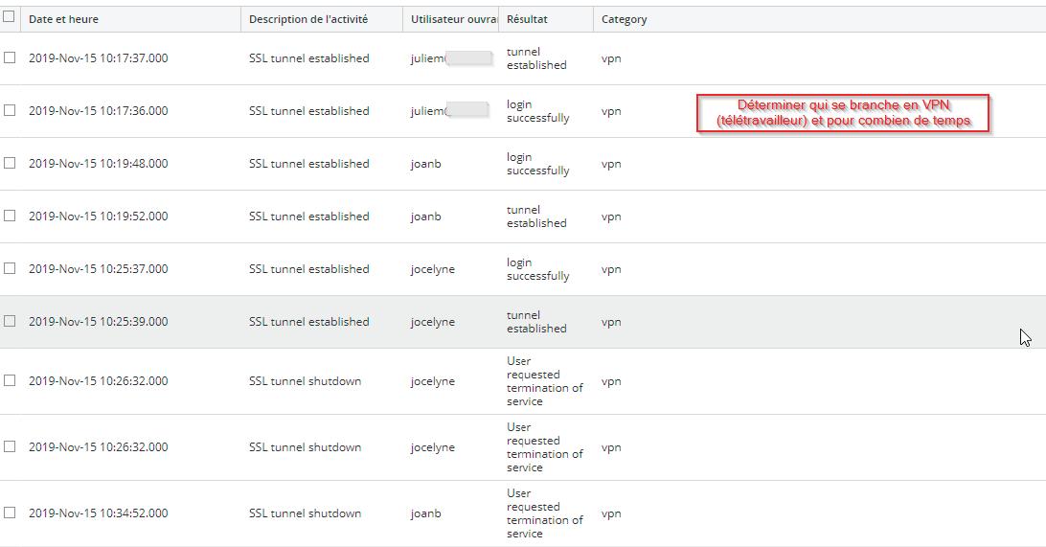Click the "Résultat" column header
This screenshot has height=547, width=1046.
click(x=528, y=19)
